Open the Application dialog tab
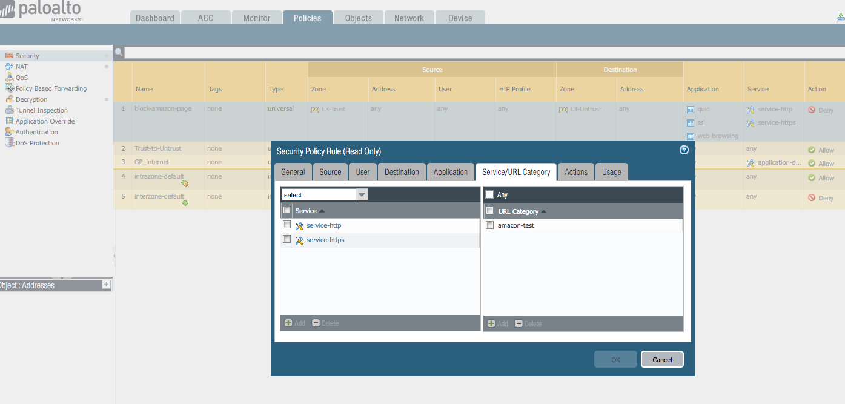The image size is (845, 404). [451, 172]
